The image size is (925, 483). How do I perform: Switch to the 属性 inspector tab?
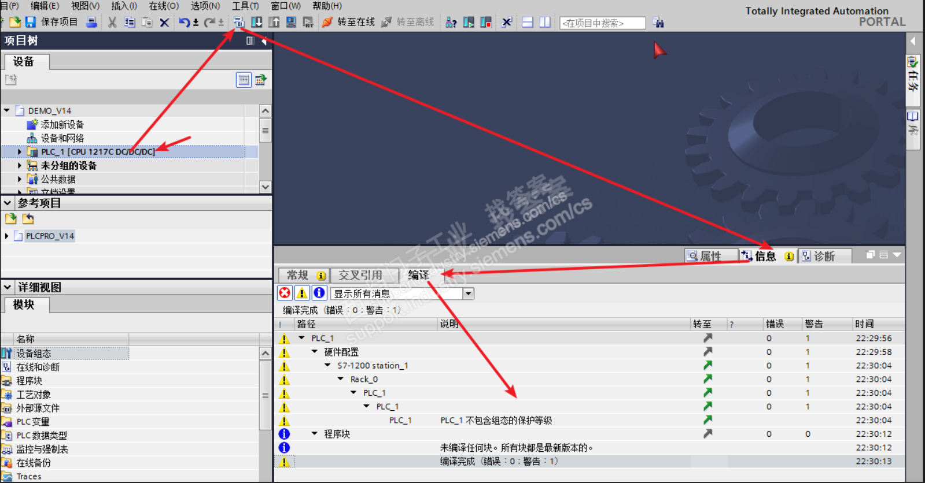tap(711, 256)
